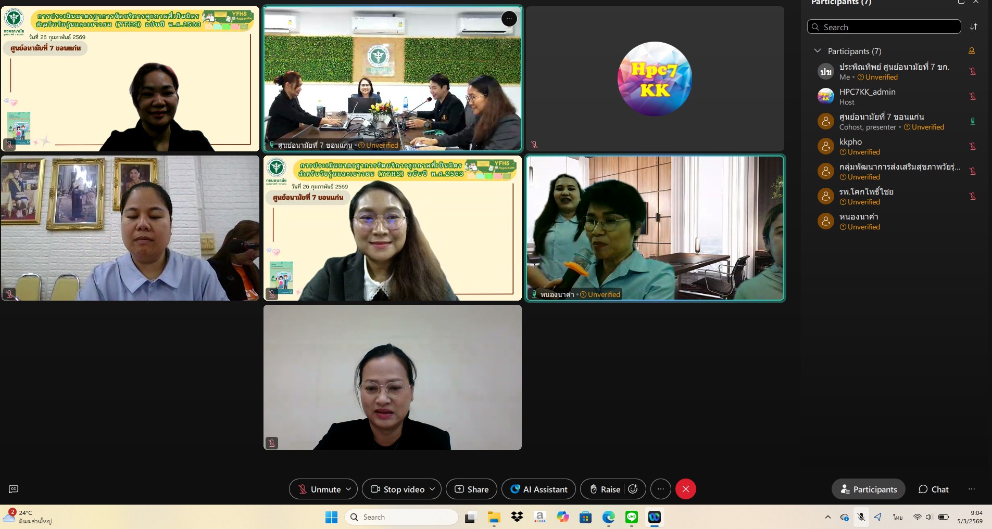Open the sort participants icon
The image size is (992, 529).
tap(973, 27)
